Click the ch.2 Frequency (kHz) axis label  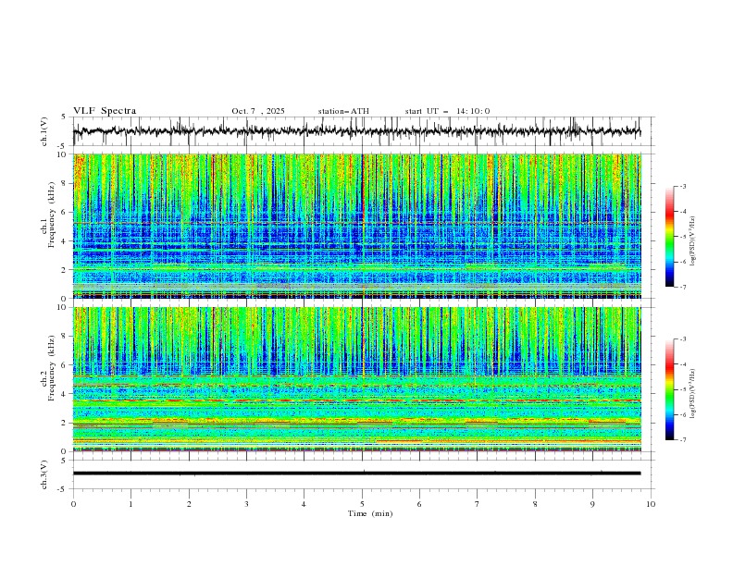click(x=48, y=366)
